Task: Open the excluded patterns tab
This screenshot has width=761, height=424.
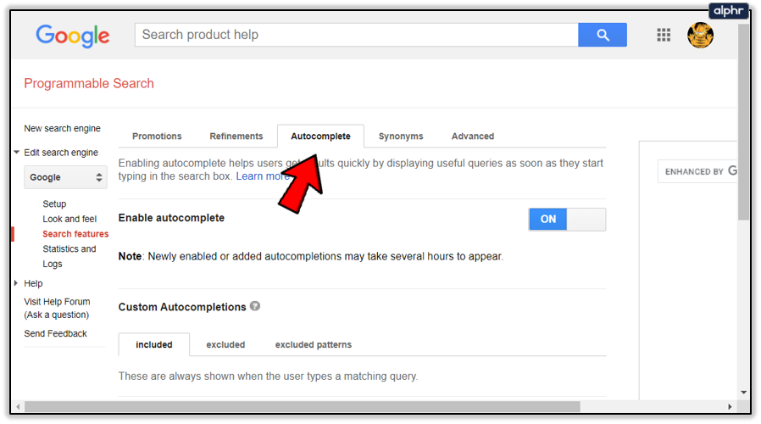Action: coord(314,344)
